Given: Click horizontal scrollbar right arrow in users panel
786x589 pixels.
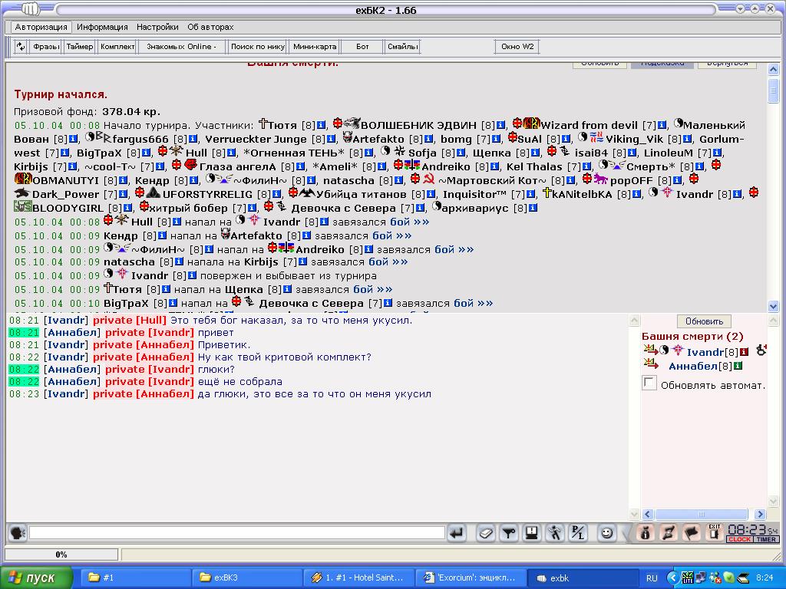Looking at the screenshot, I should point(760,515).
